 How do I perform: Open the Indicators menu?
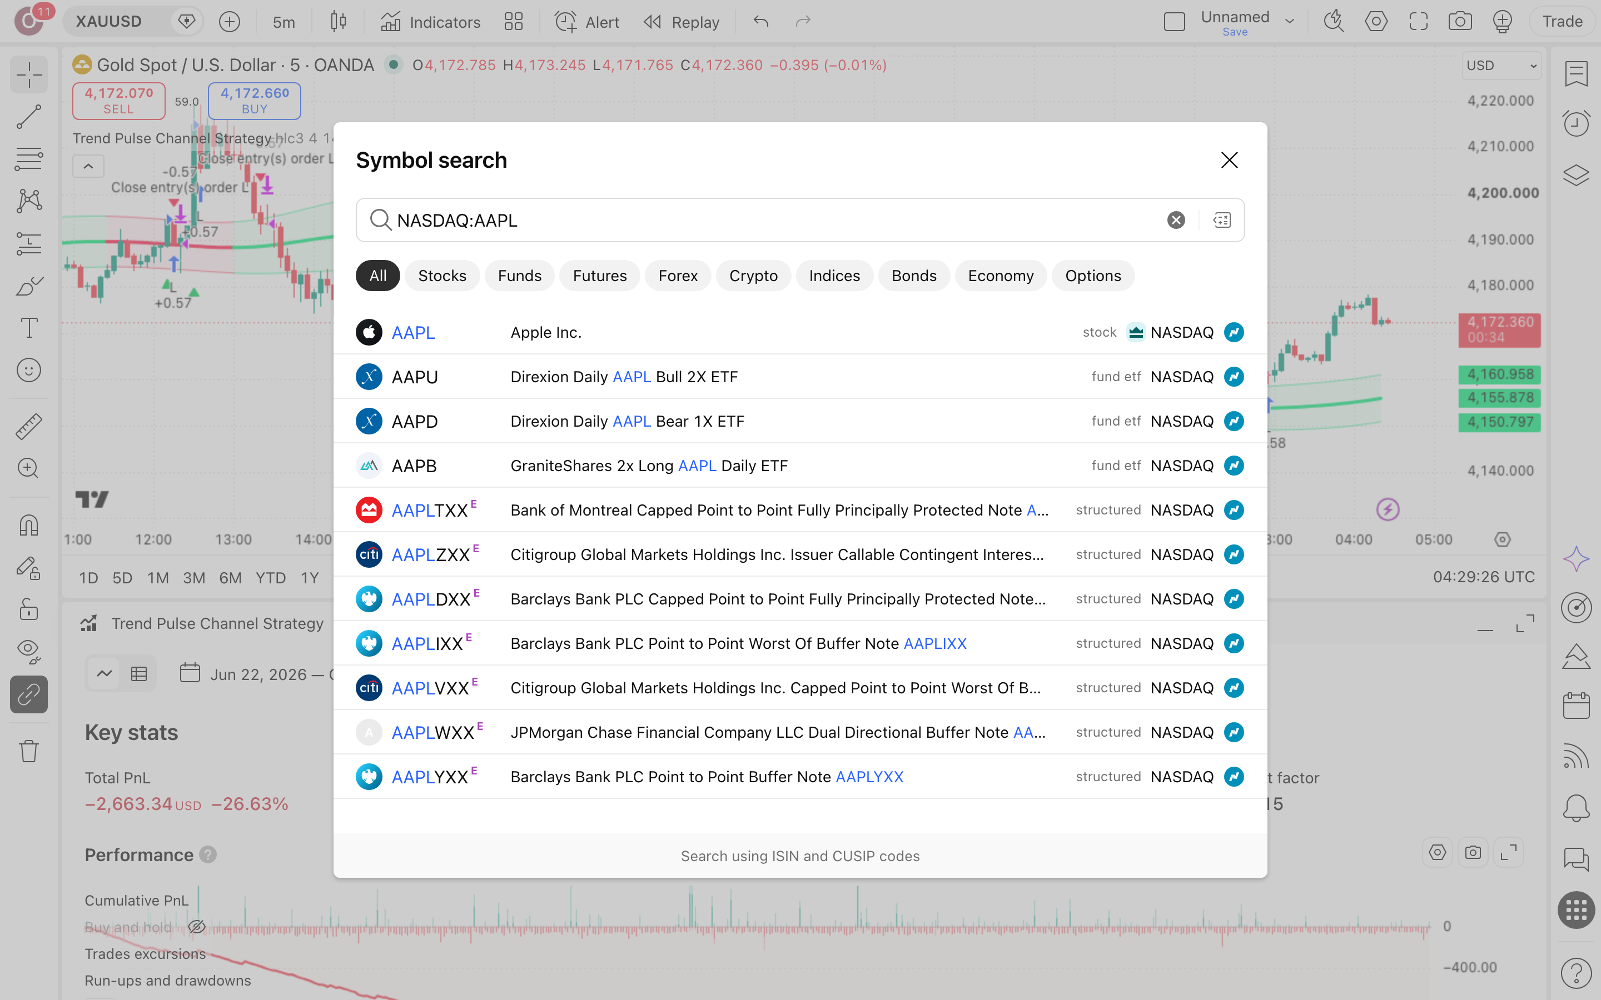click(x=431, y=22)
